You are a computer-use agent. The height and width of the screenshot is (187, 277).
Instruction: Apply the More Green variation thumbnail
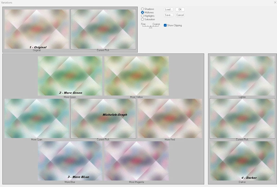coord(70,76)
